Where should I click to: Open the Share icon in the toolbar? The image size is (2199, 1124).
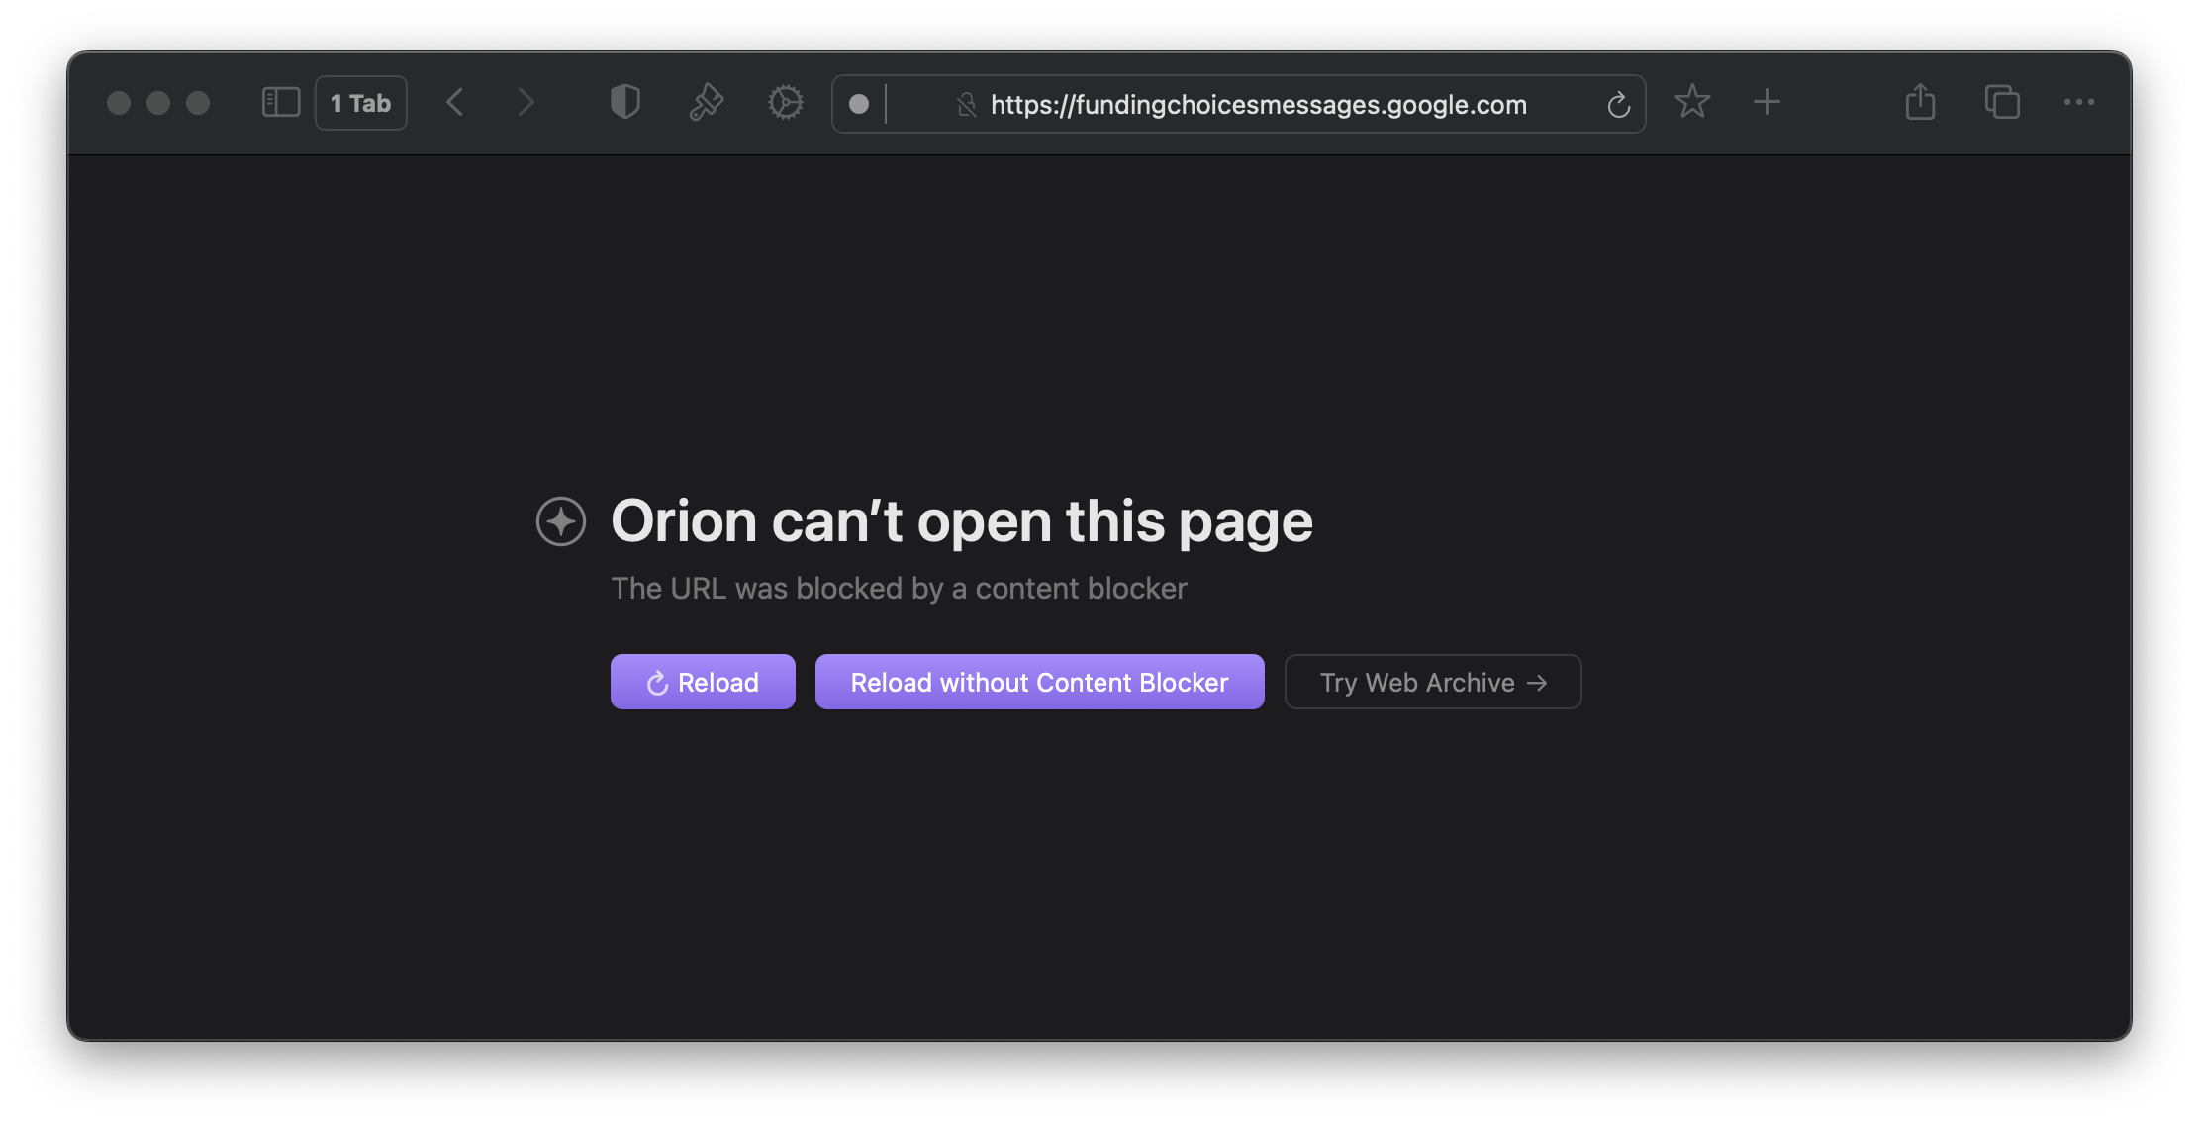coord(1920,102)
